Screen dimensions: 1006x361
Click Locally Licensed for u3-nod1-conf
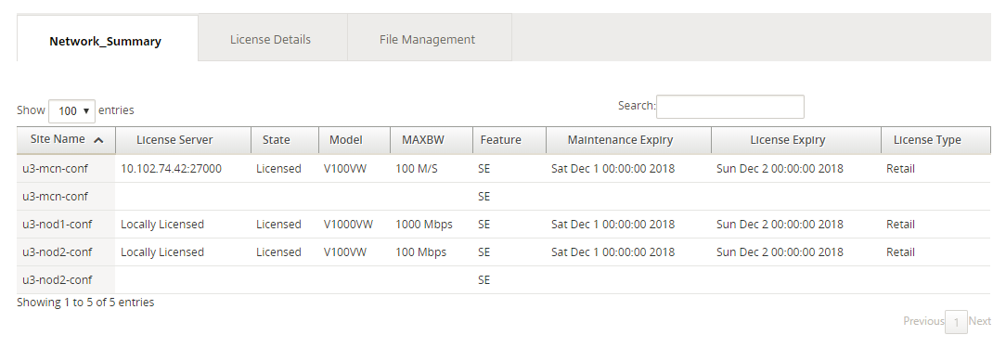click(162, 225)
